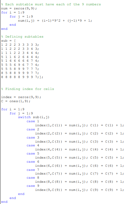Click matrix row '1 2 2 2 3 3 3 3 3;'

pos(20,44)
